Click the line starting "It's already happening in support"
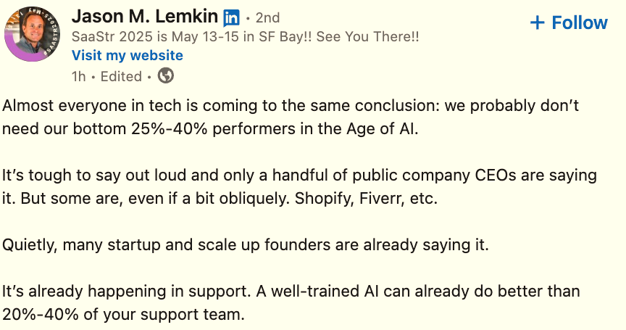This screenshot has width=626, height=330. (x=291, y=292)
